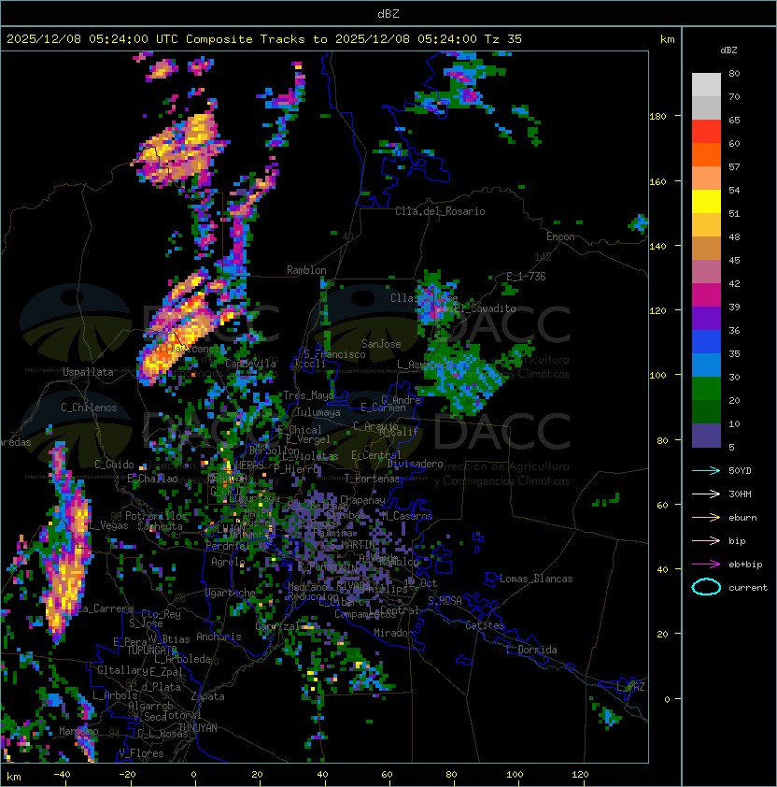
Task: Pick the light gray 80 dBZ swatch
Action: [706, 84]
